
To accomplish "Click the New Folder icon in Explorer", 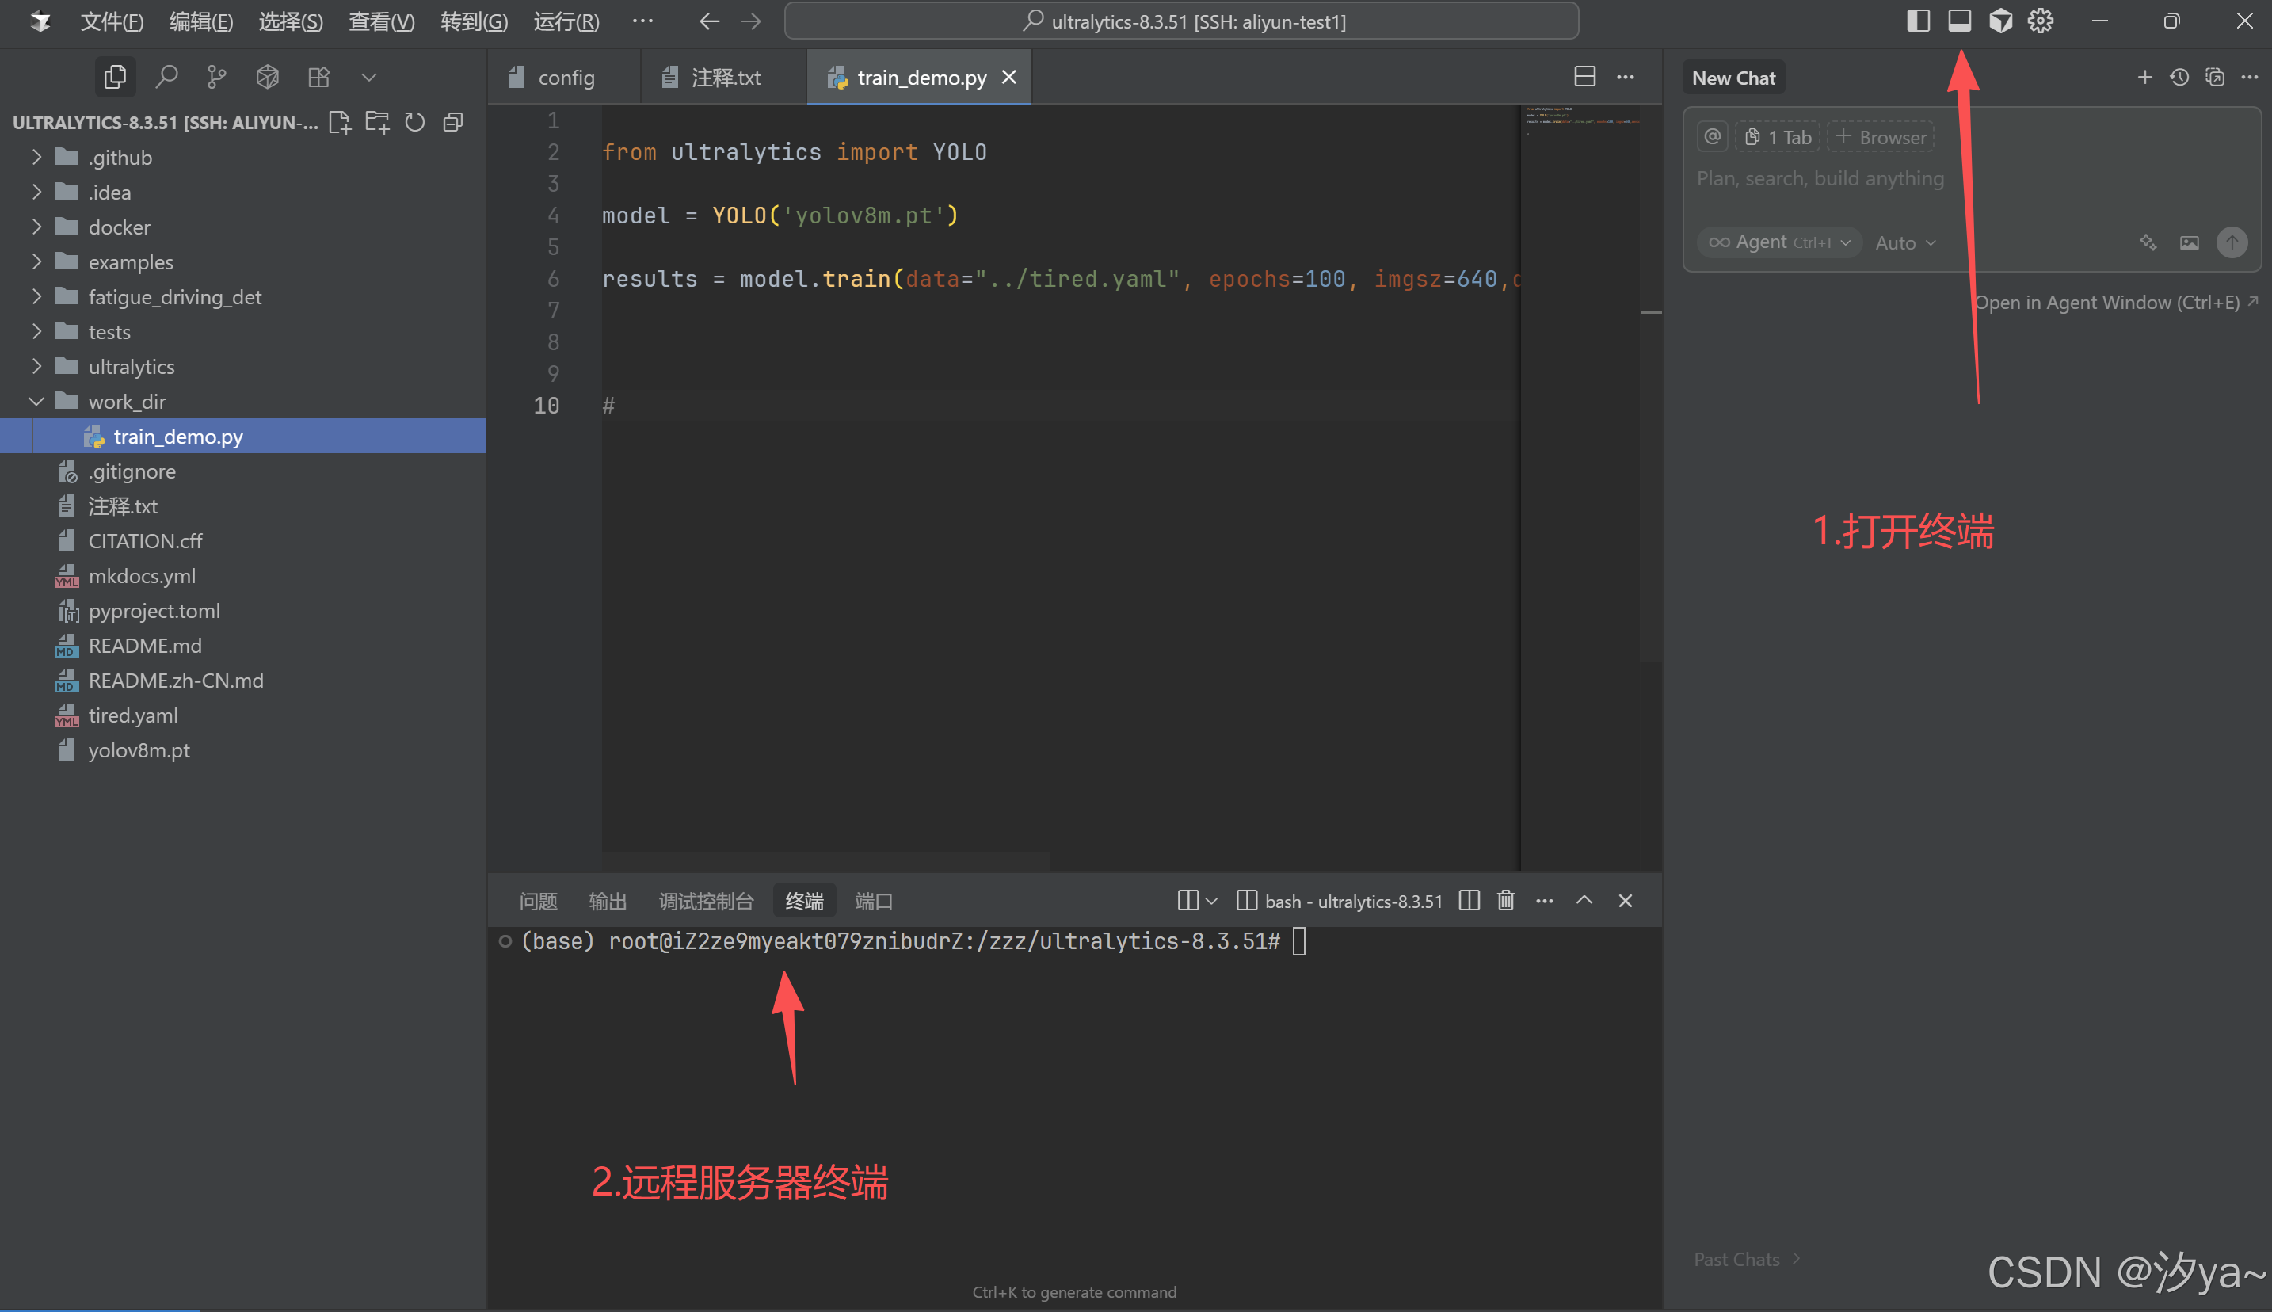I will [377, 122].
